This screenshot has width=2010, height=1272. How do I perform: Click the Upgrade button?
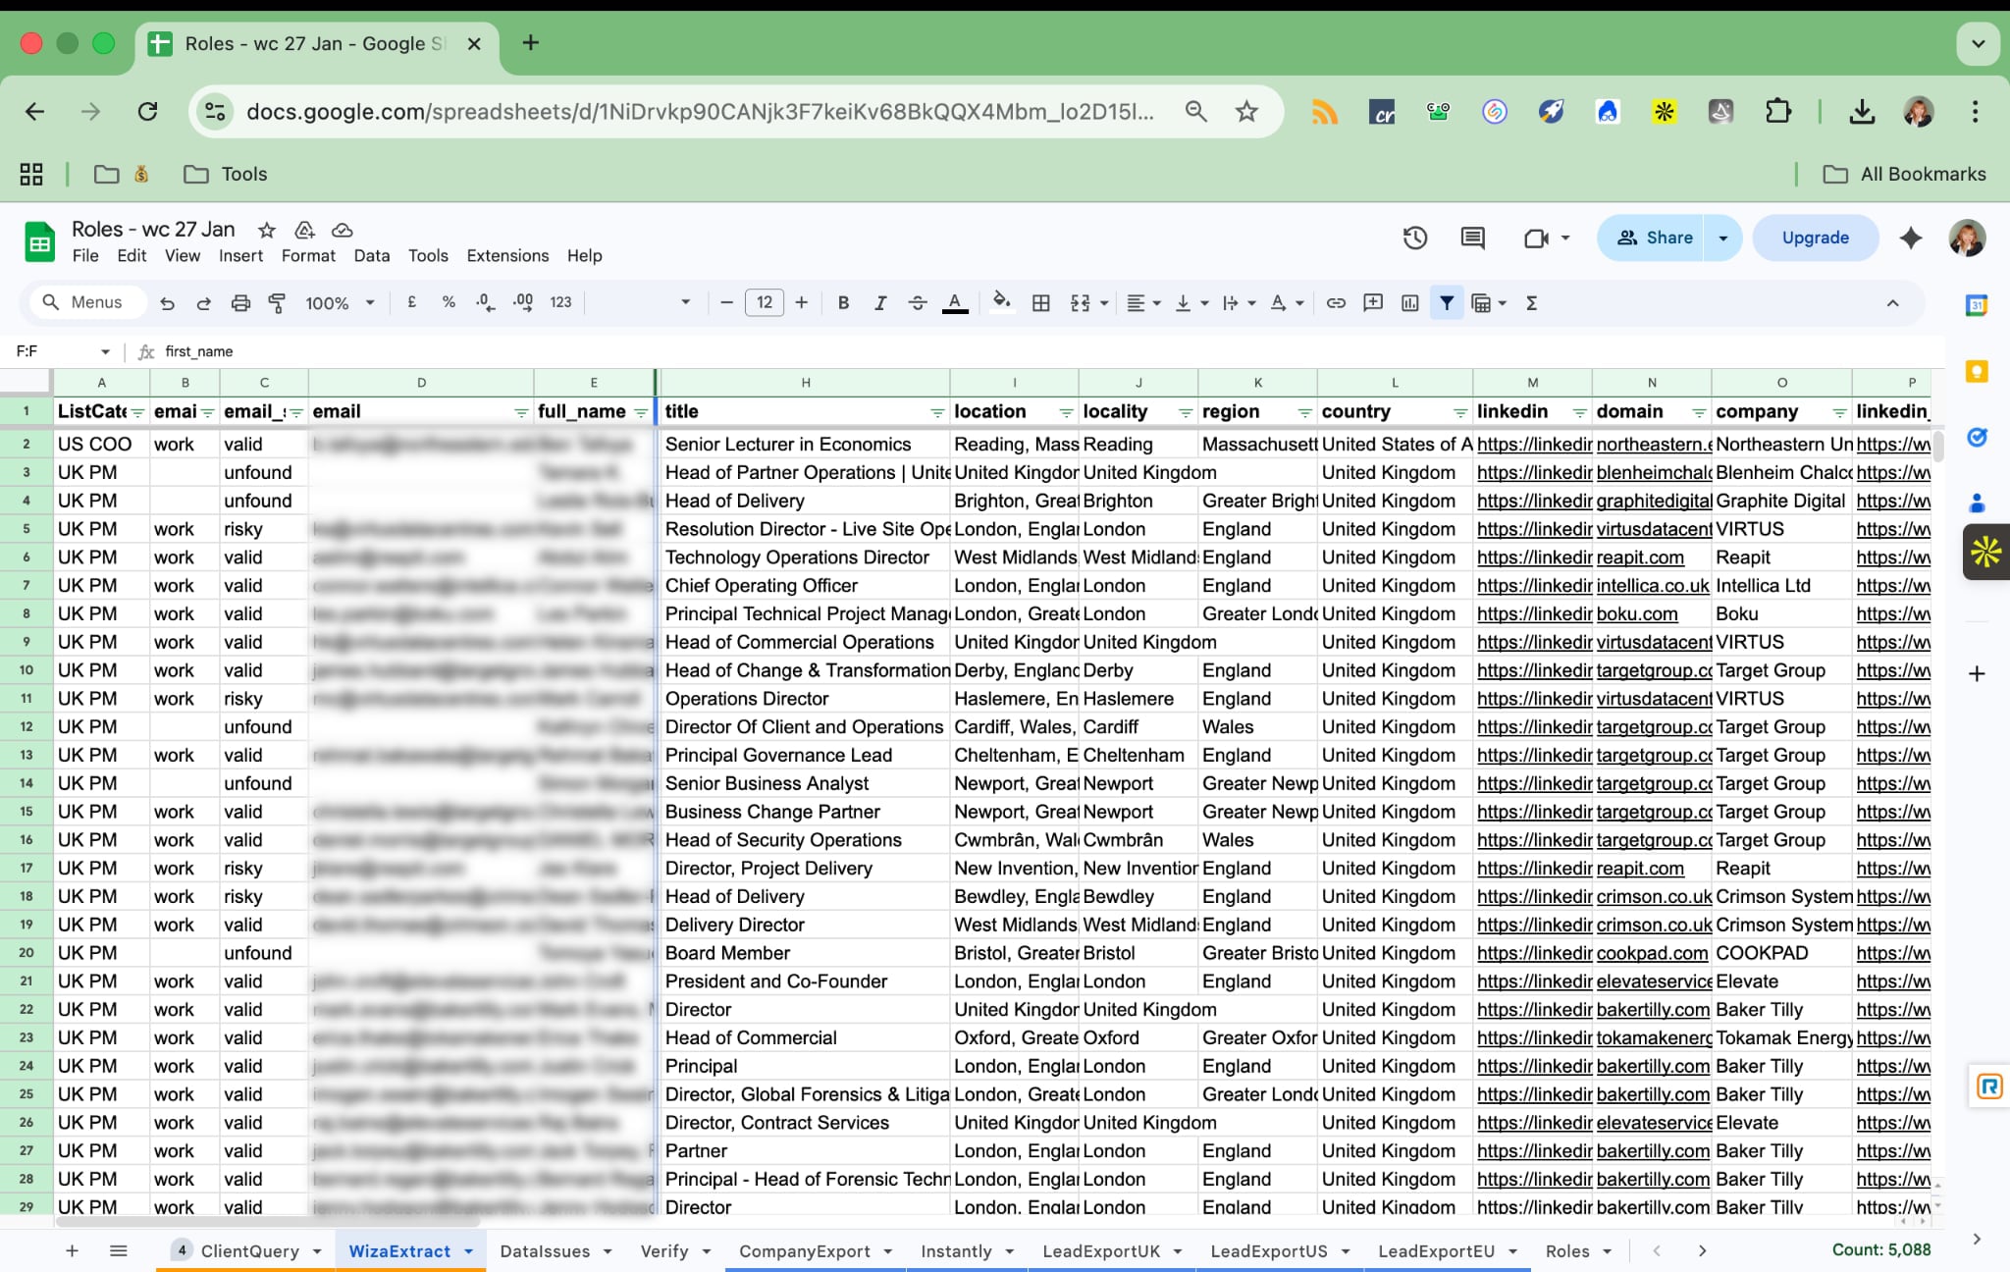coord(1815,238)
